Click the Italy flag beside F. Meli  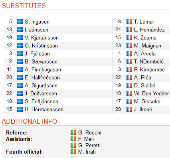tap(73, 139)
